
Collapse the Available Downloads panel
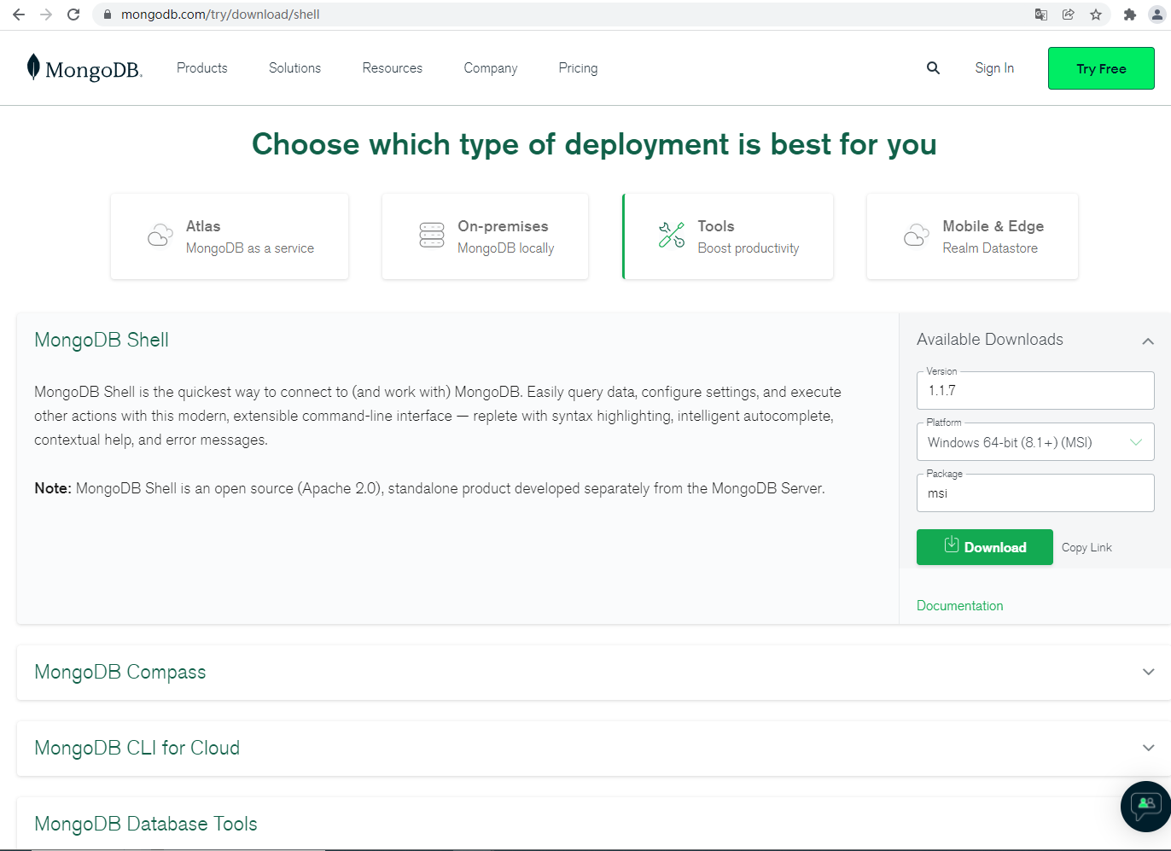(x=1148, y=341)
